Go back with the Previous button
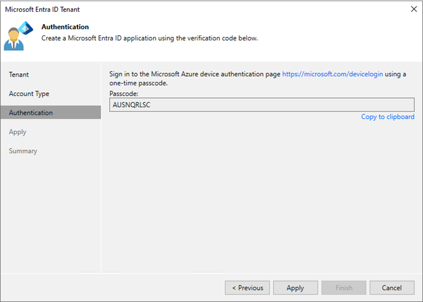423x302 pixels. point(247,288)
